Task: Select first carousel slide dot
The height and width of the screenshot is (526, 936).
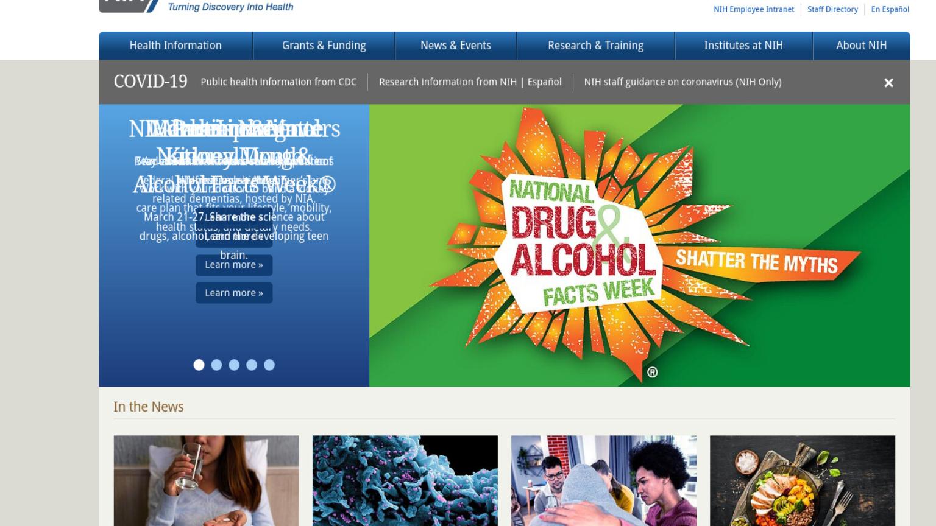Action: click(199, 365)
